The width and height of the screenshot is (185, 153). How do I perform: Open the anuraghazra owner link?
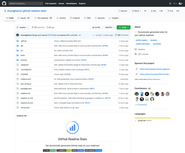tap(14, 11)
